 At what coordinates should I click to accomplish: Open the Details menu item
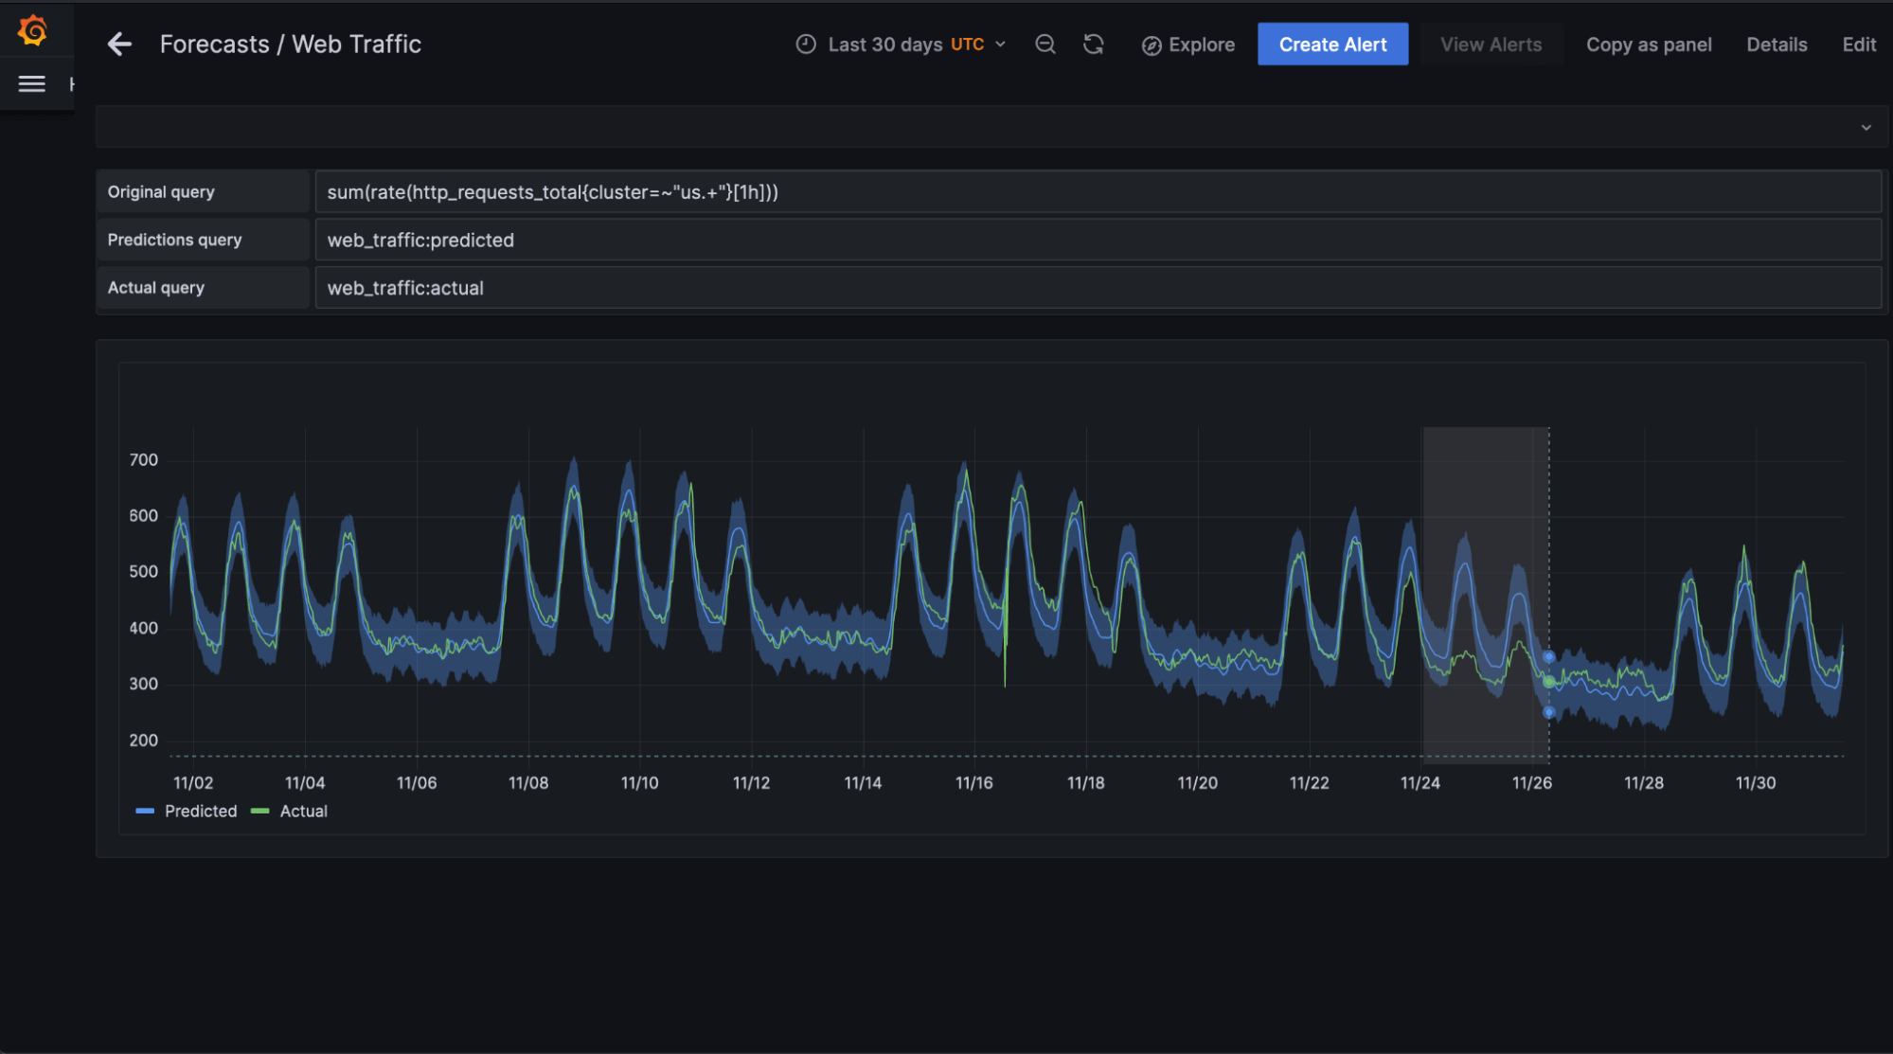coord(1777,45)
